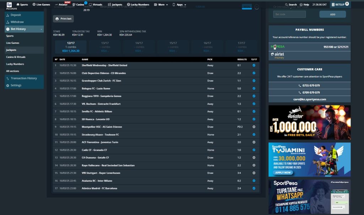Click check icon for Cadiz CF row
The image size is (364, 215).
pyautogui.click(x=254, y=150)
